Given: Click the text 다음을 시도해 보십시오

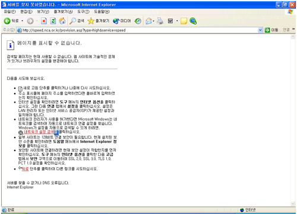Looking at the screenshot, I should coord(26,78).
